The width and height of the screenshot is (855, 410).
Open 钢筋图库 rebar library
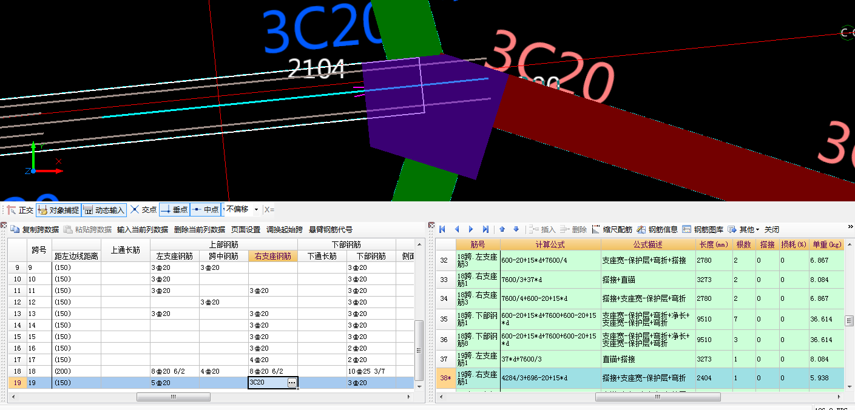tap(703, 230)
